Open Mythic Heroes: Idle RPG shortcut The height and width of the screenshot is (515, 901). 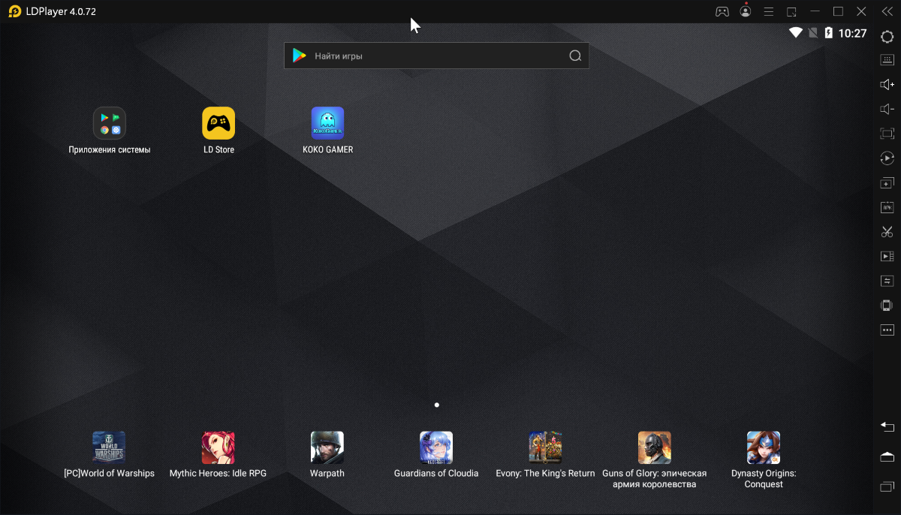click(218, 455)
